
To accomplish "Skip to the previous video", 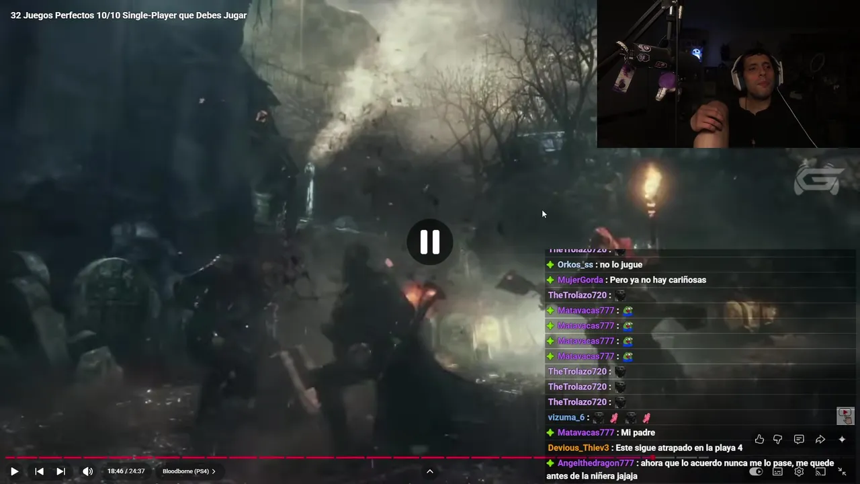I will point(39,471).
